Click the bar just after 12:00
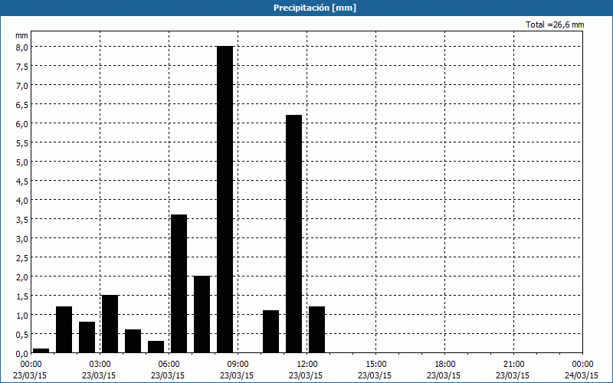The height and width of the screenshot is (383, 613). [x=317, y=329]
